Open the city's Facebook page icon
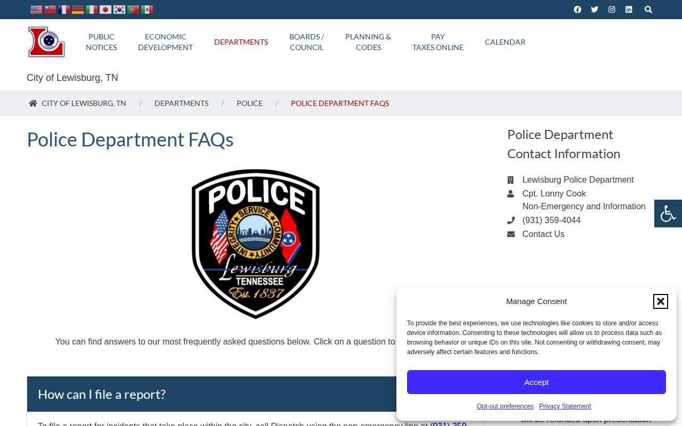The image size is (682, 426). click(x=578, y=10)
